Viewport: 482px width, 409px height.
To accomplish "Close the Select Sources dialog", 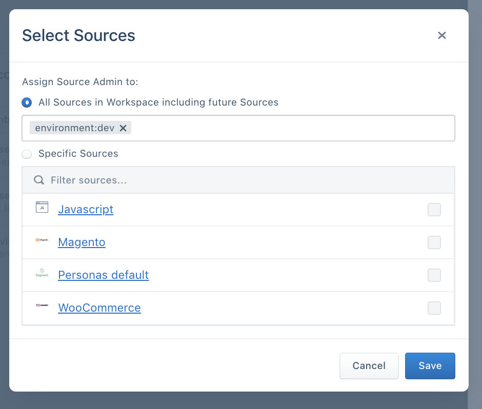I will 442,35.
